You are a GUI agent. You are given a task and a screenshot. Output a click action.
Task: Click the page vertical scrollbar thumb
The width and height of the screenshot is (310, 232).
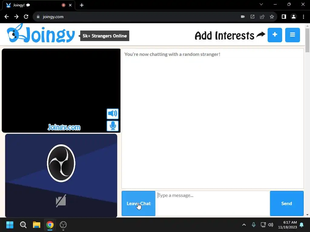[x=308, y=40]
